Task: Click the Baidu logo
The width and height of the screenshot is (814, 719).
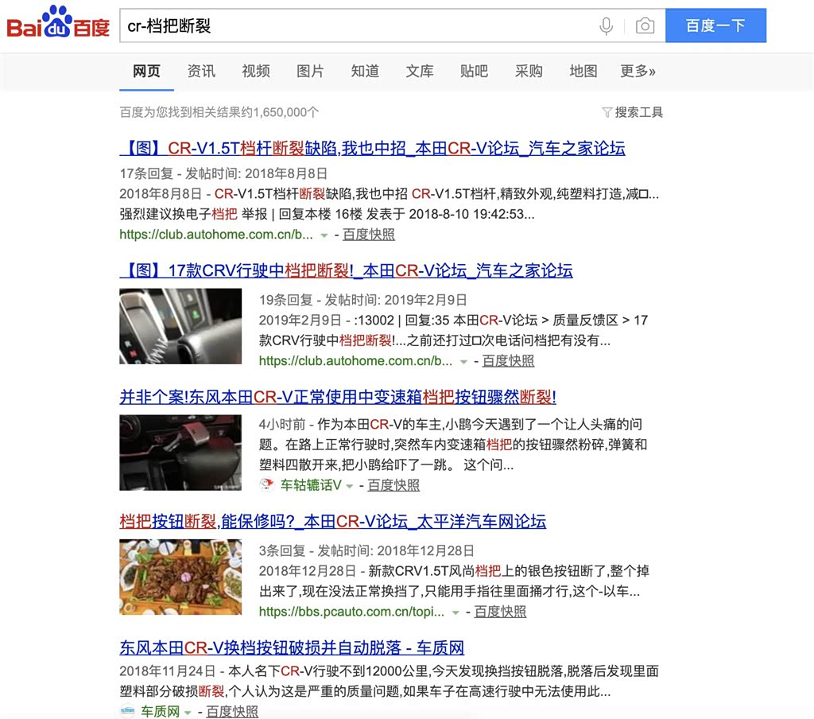Action: 58,23
